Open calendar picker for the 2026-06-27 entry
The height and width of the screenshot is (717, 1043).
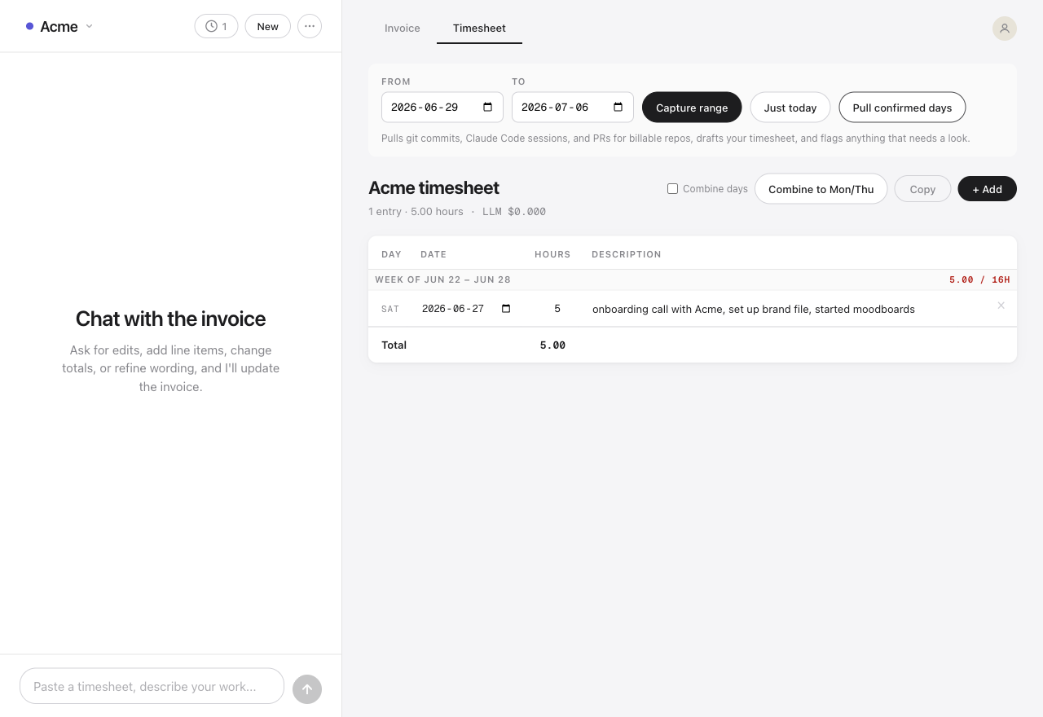point(506,309)
